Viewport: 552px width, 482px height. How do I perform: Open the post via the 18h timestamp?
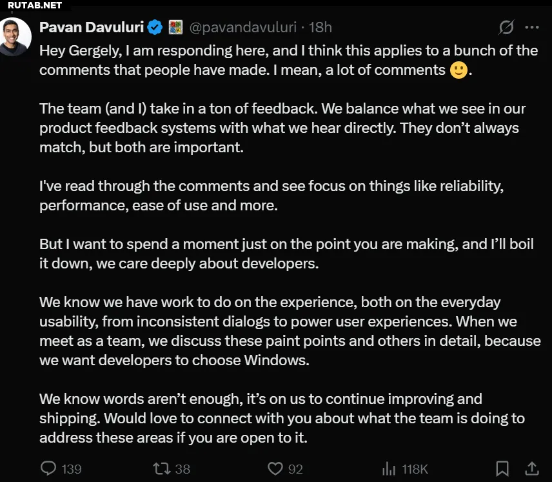click(320, 27)
